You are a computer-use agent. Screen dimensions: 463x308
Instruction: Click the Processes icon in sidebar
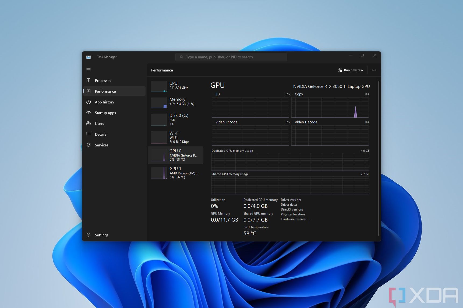pyautogui.click(x=88, y=80)
